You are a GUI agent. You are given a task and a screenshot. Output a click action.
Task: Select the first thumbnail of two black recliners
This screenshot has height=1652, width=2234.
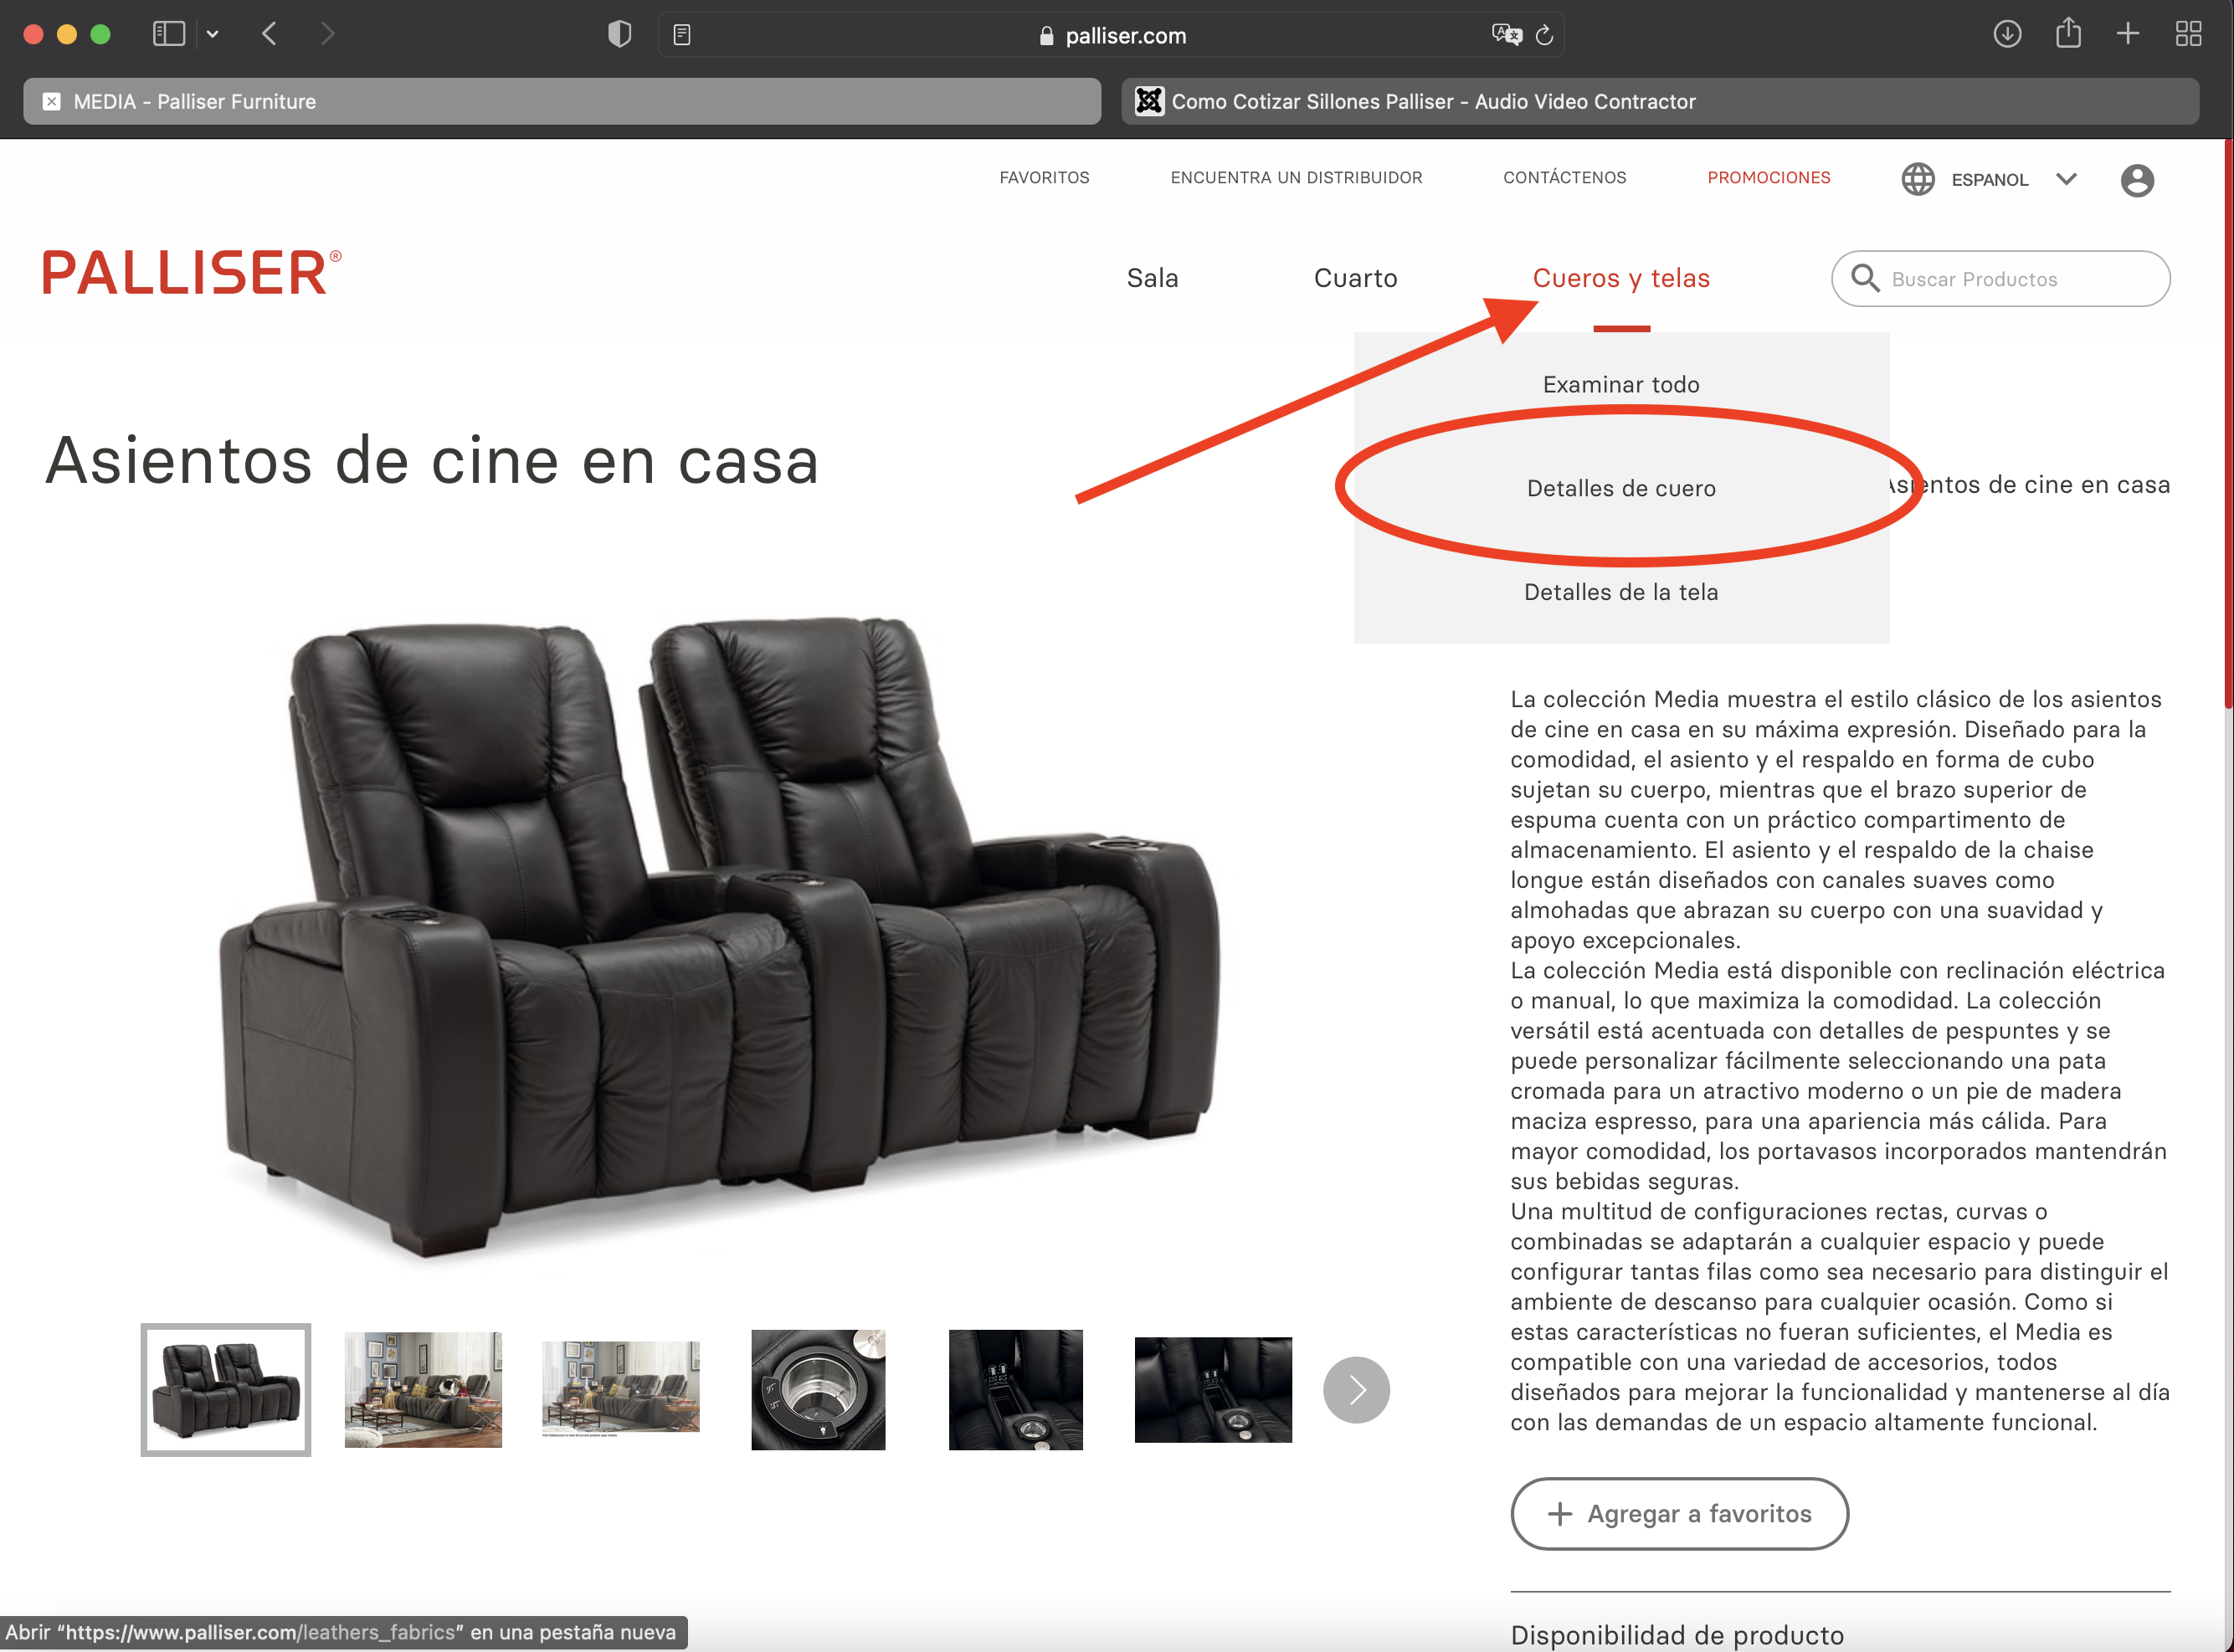click(226, 1389)
